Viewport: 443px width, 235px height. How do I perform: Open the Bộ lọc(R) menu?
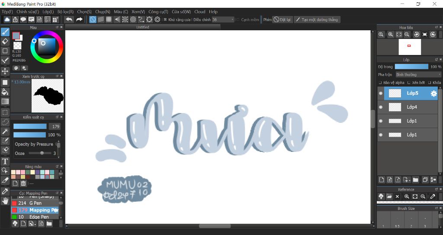[66, 12]
